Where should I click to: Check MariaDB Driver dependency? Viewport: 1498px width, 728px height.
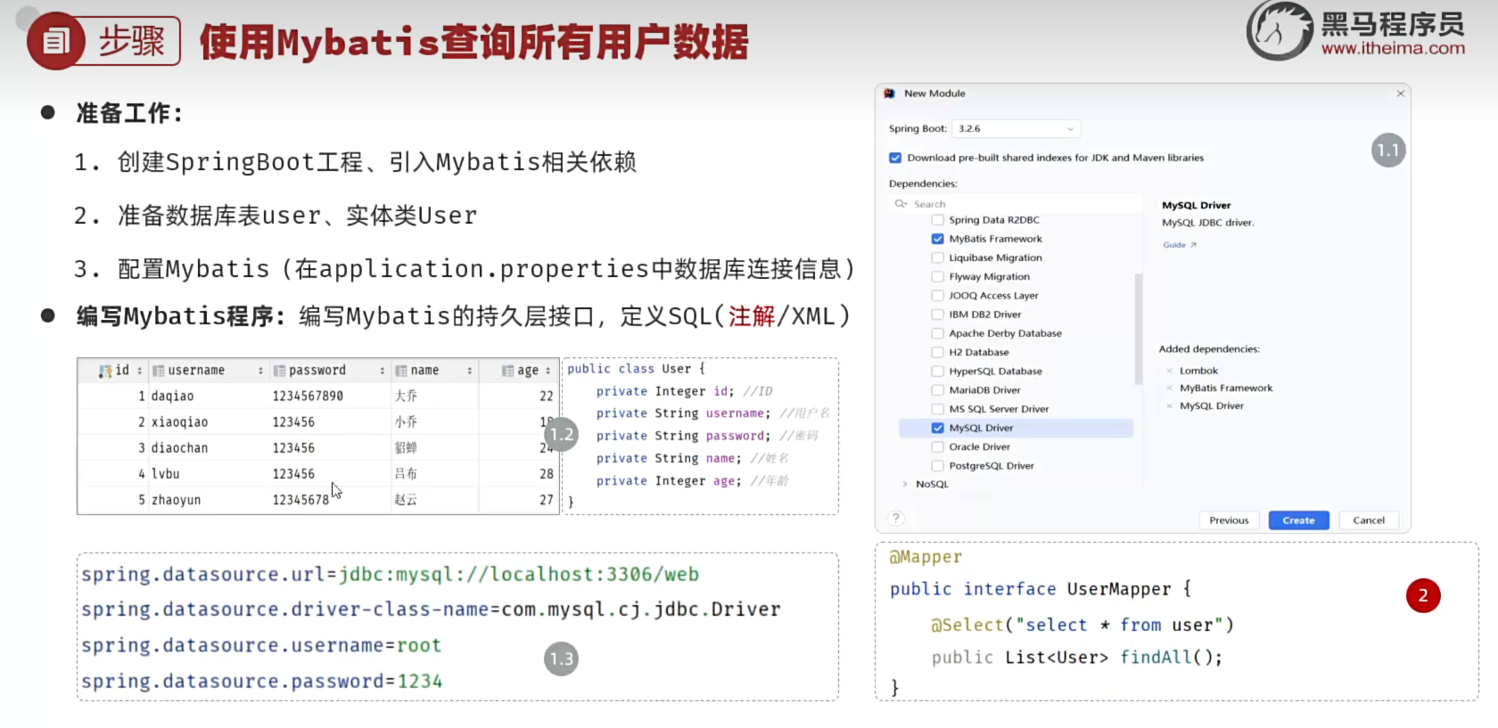937,390
